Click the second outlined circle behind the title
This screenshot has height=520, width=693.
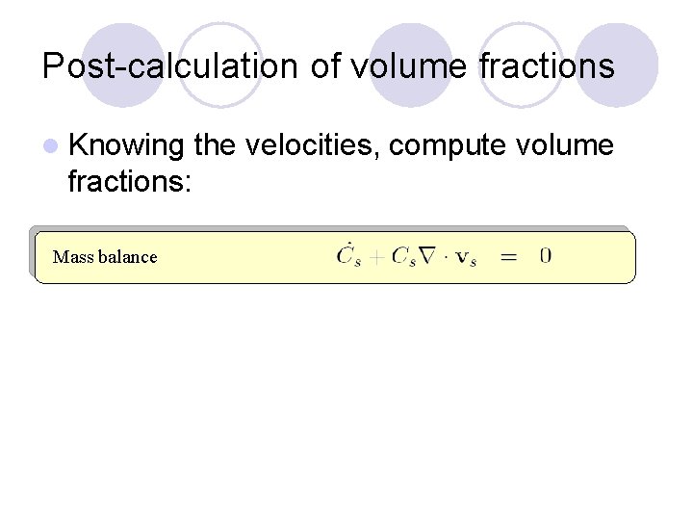[x=220, y=65]
